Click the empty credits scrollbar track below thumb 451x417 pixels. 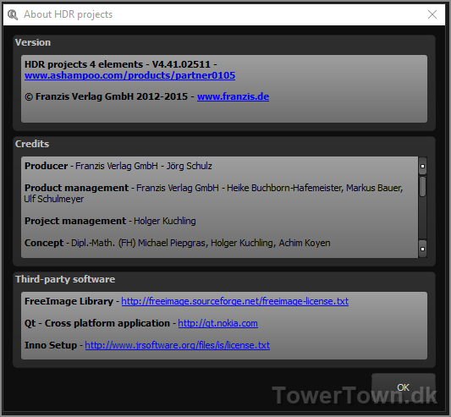click(422, 218)
